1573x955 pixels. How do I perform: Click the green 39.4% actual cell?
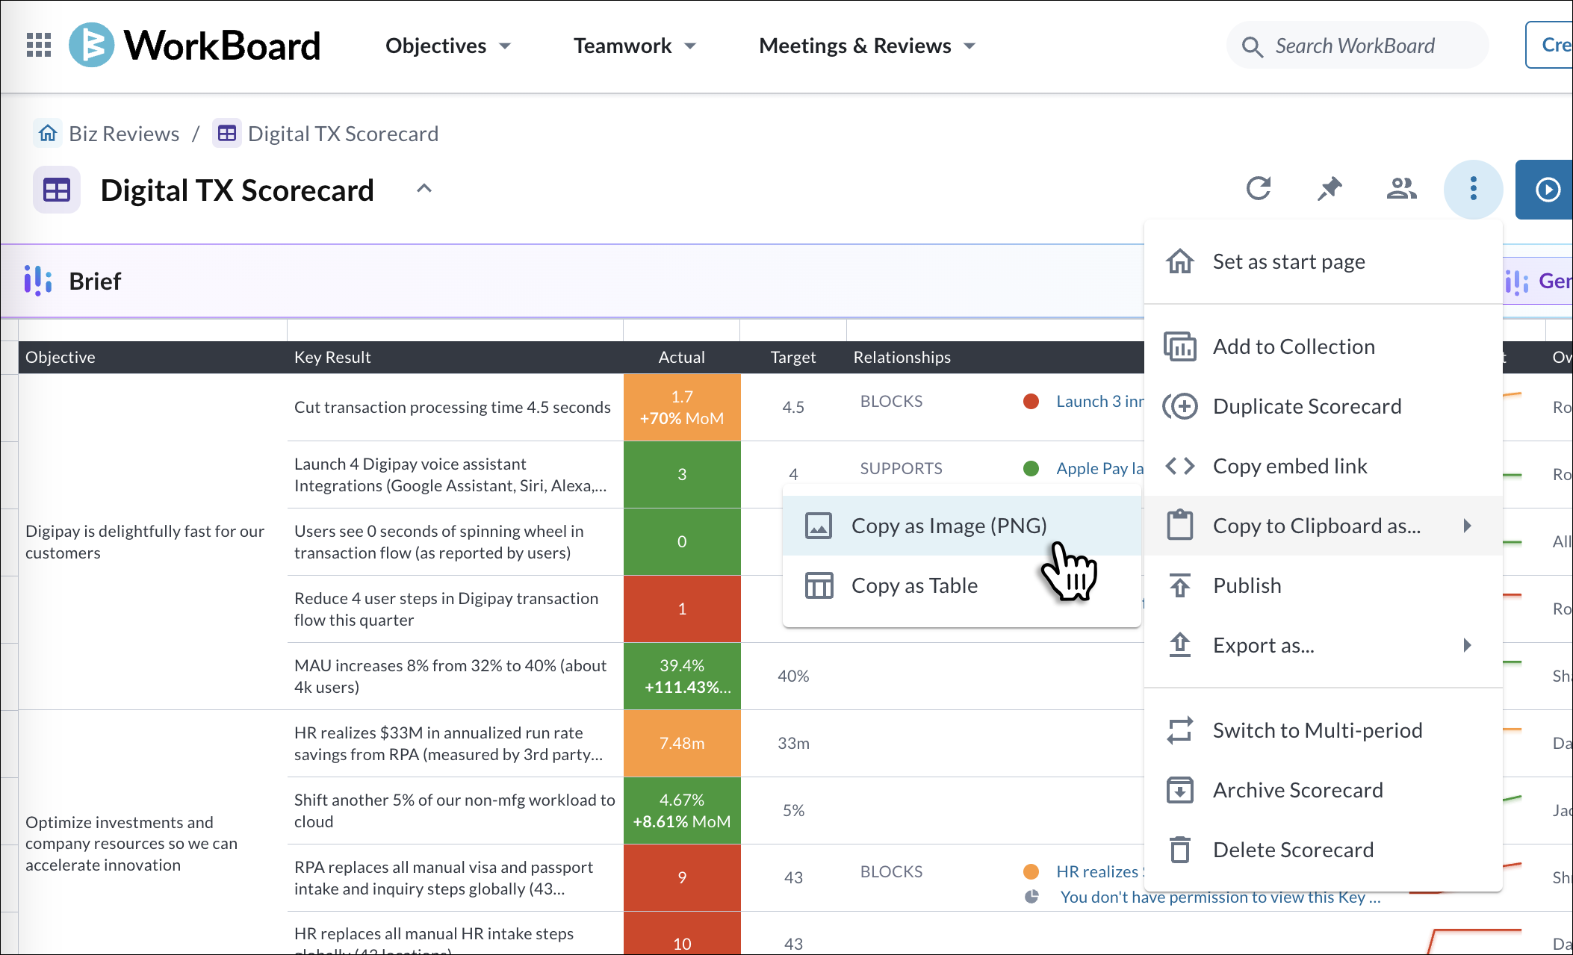coord(682,676)
